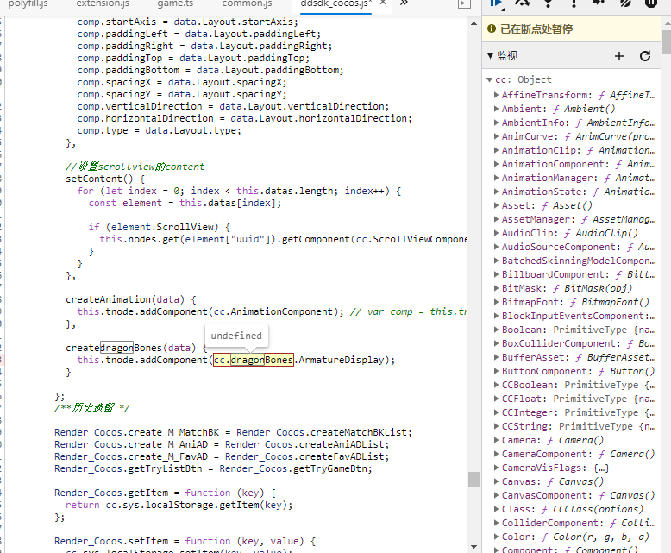Expand the ColliderComponent property
Screen dimensions: 671x553
click(496, 523)
